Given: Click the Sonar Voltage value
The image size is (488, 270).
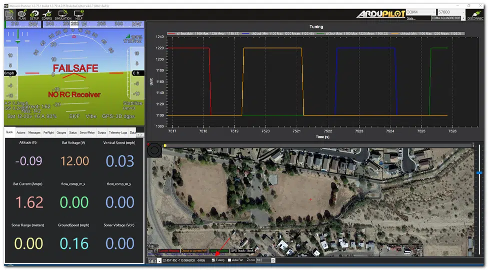Looking at the screenshot, I should coord(120,243).
